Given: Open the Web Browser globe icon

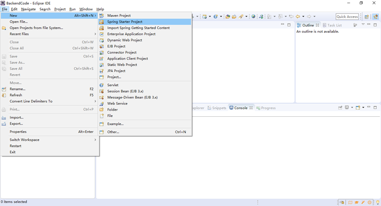Looking at the screenshot, I should click(253, 17).
